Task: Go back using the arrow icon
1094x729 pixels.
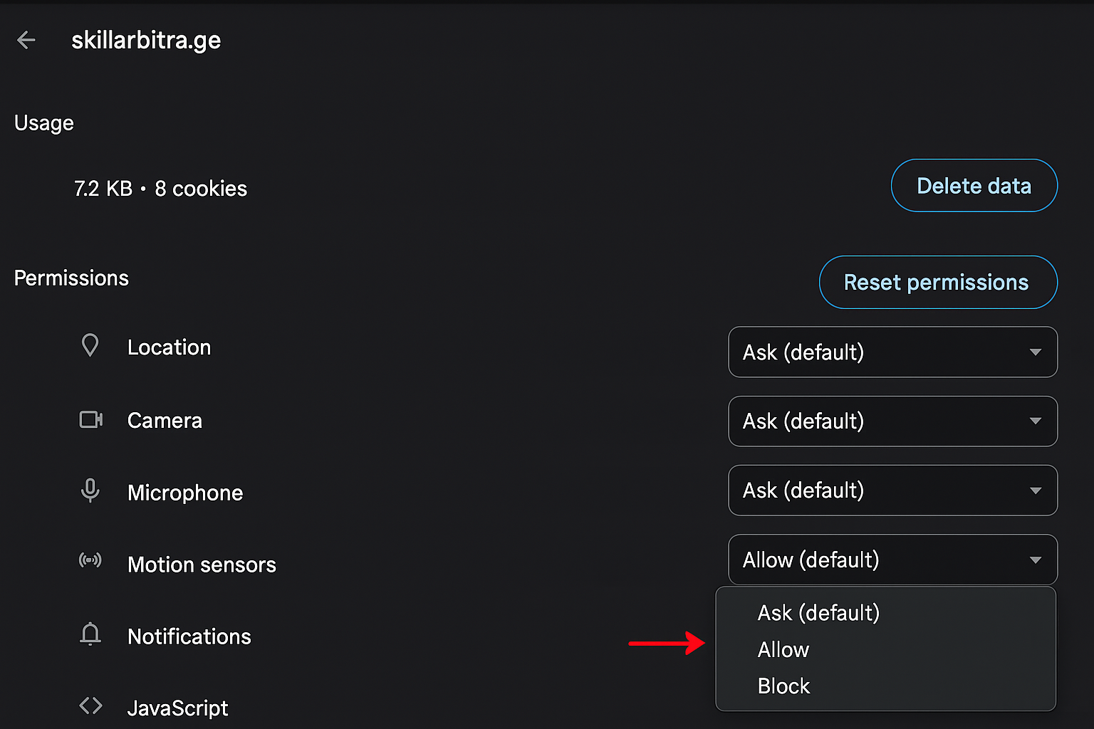Action: click(26, 40)
